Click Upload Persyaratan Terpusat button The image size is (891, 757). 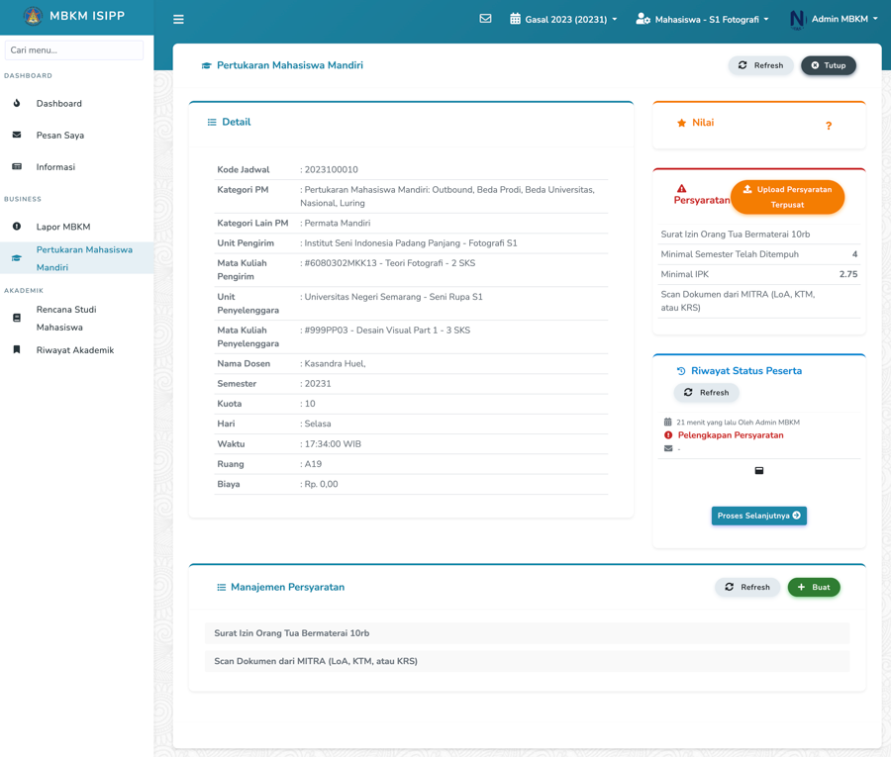pos(787,197)
